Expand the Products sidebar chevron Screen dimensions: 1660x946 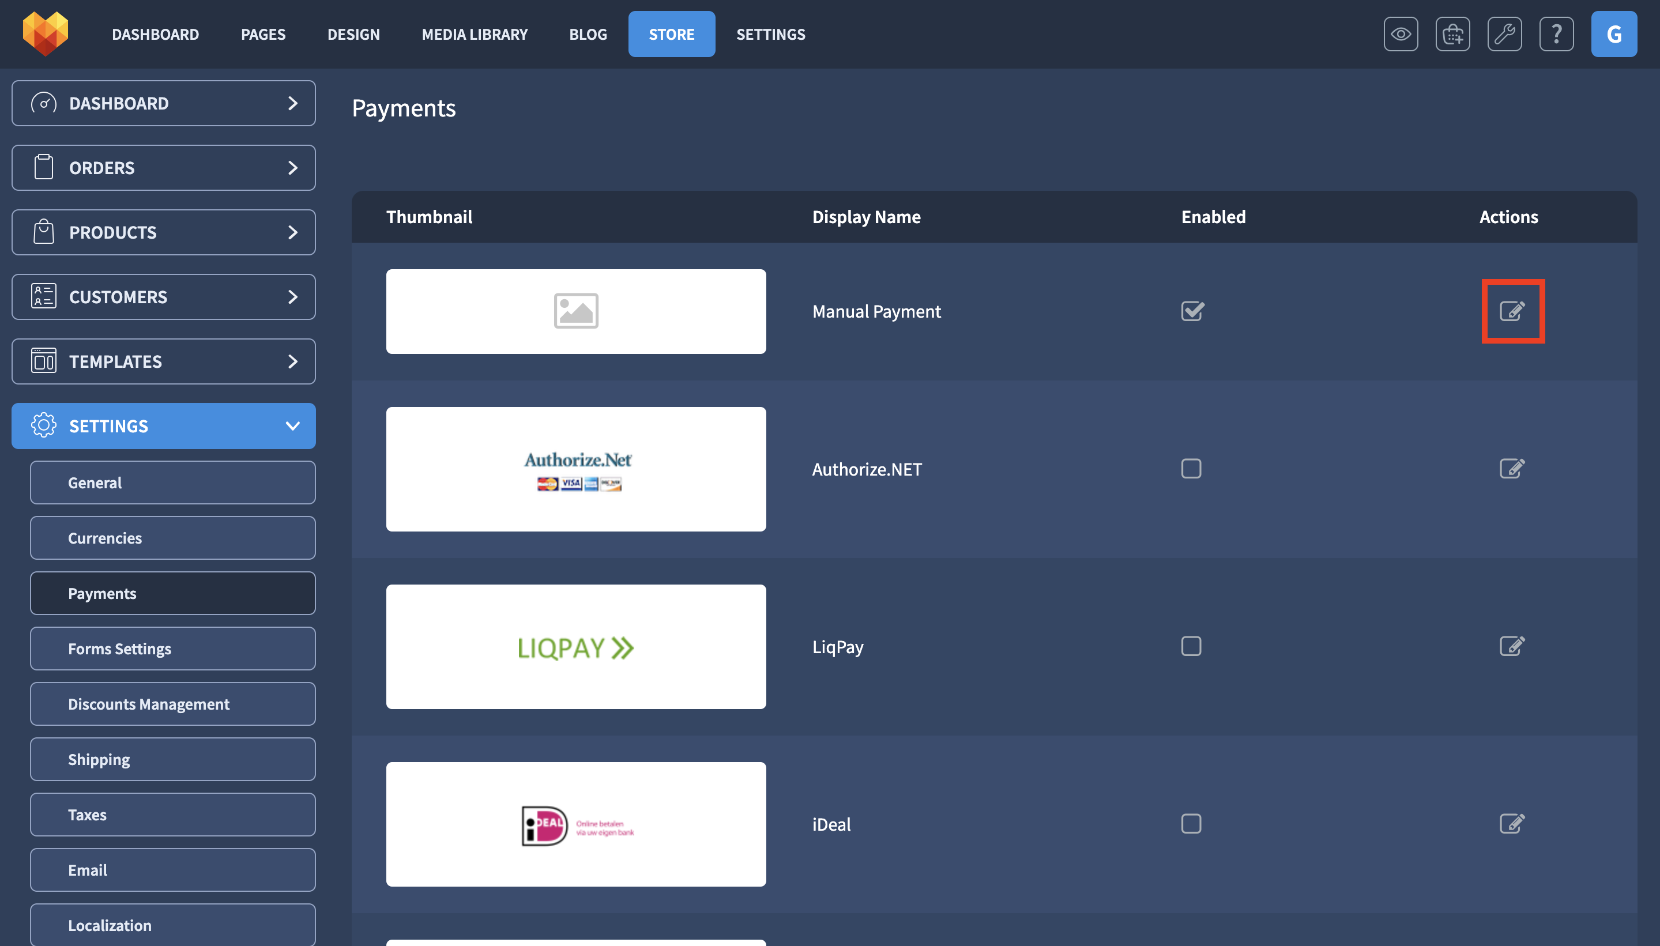point(293,232)
